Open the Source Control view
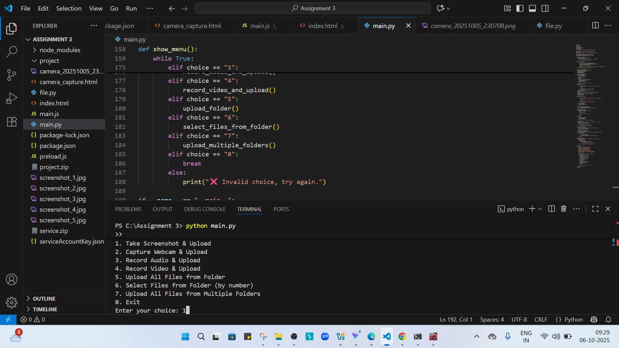 [x=12, y=75]
